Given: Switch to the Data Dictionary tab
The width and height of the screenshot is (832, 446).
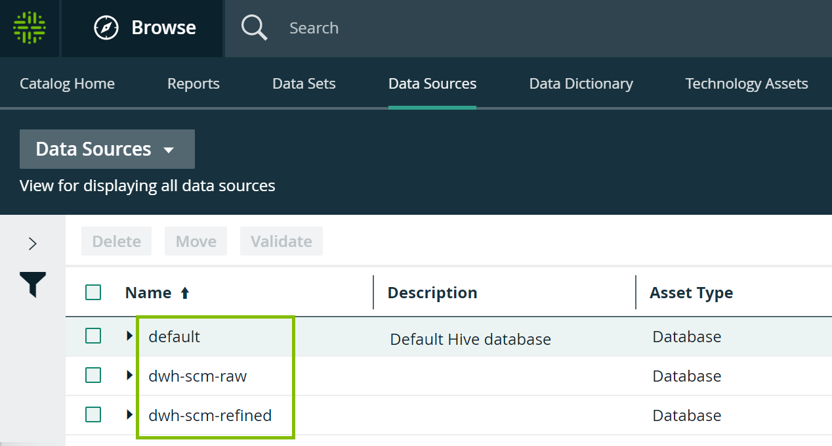Looking at the screenshot, I should point(581,83).
